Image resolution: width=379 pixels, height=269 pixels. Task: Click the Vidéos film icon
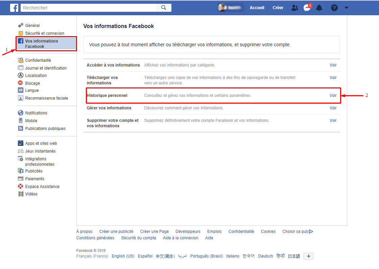21,194
